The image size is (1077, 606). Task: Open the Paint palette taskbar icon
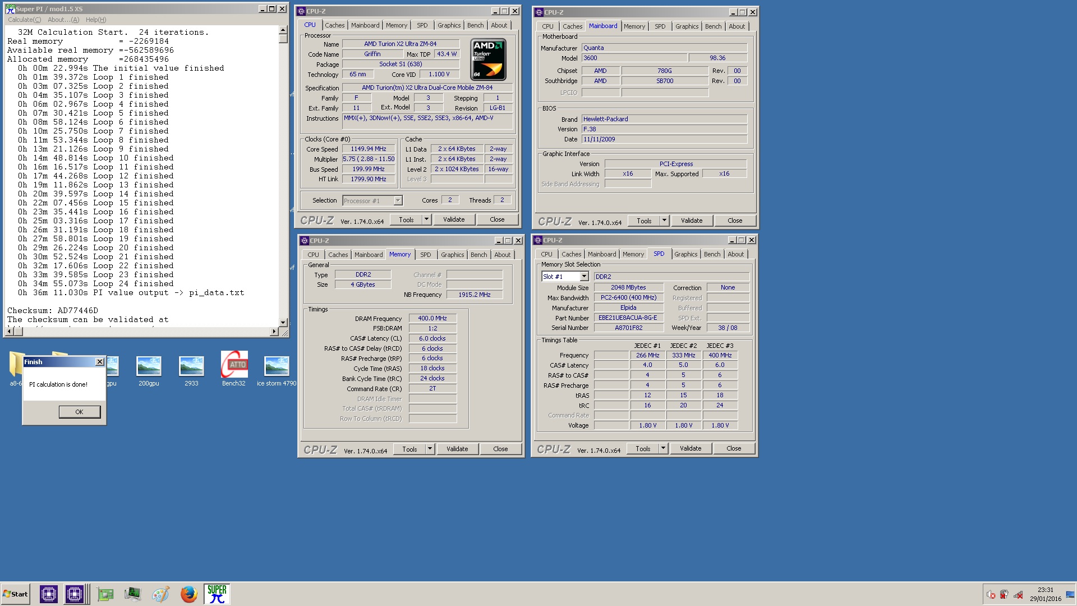[x=160, y=594]
